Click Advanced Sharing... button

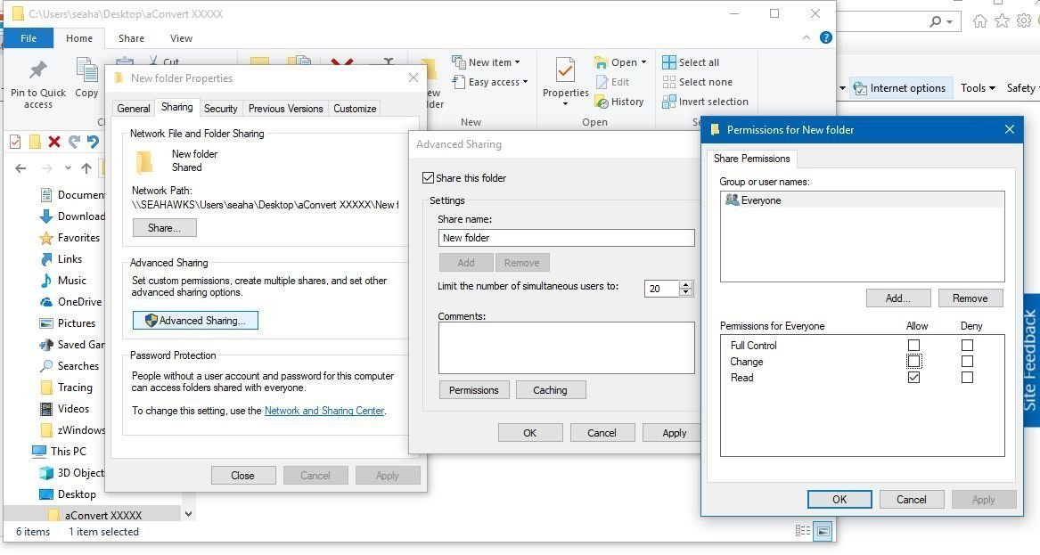[x=196, y=321]
